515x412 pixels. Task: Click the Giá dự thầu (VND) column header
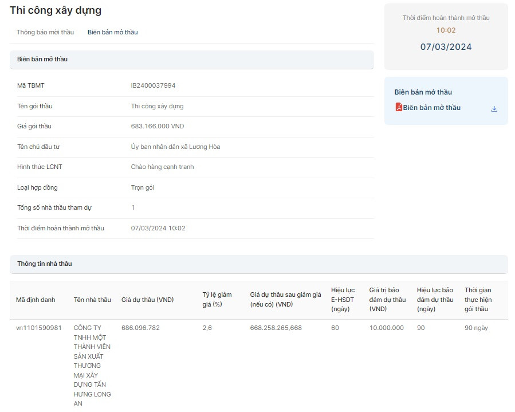click(x=147, y=300)
